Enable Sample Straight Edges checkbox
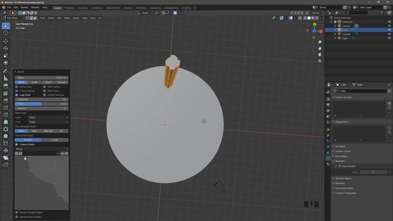The height and width of the screenshot is (221, 393). (17, 212)
